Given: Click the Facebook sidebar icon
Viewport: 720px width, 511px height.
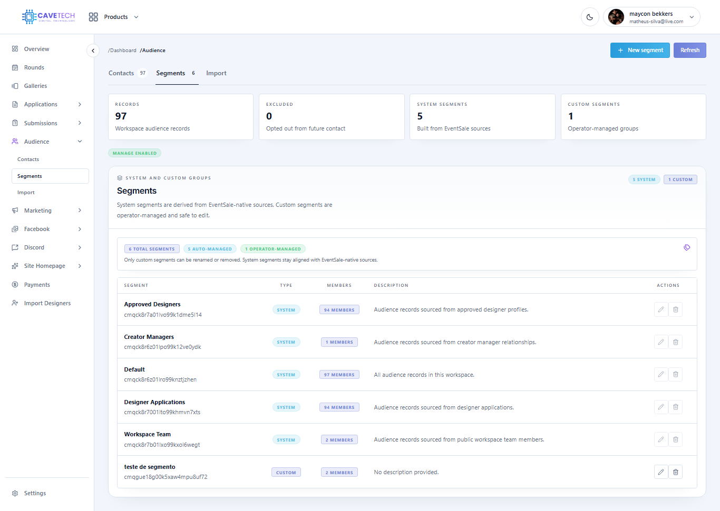Looking at the screenshot, I should click(15, 229).
